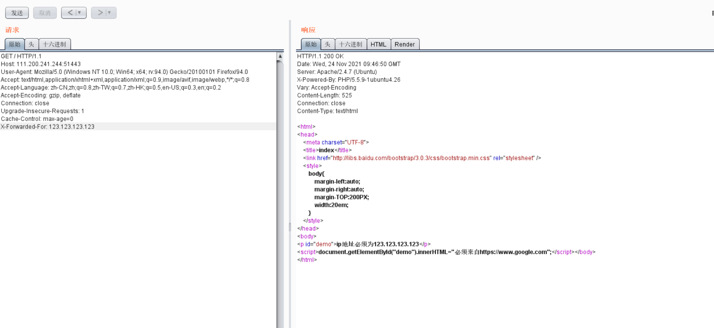Switch request view to the 头 tab
This screenshot has width=714, height=328.
click(x=31, y=44)
